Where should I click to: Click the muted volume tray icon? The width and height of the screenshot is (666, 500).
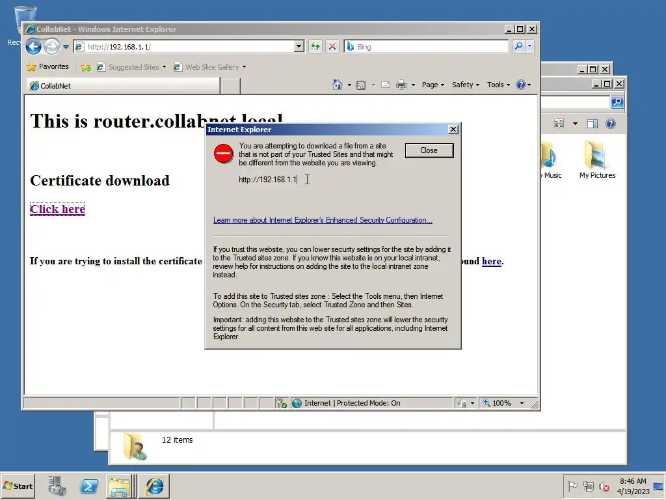[604, 486]
